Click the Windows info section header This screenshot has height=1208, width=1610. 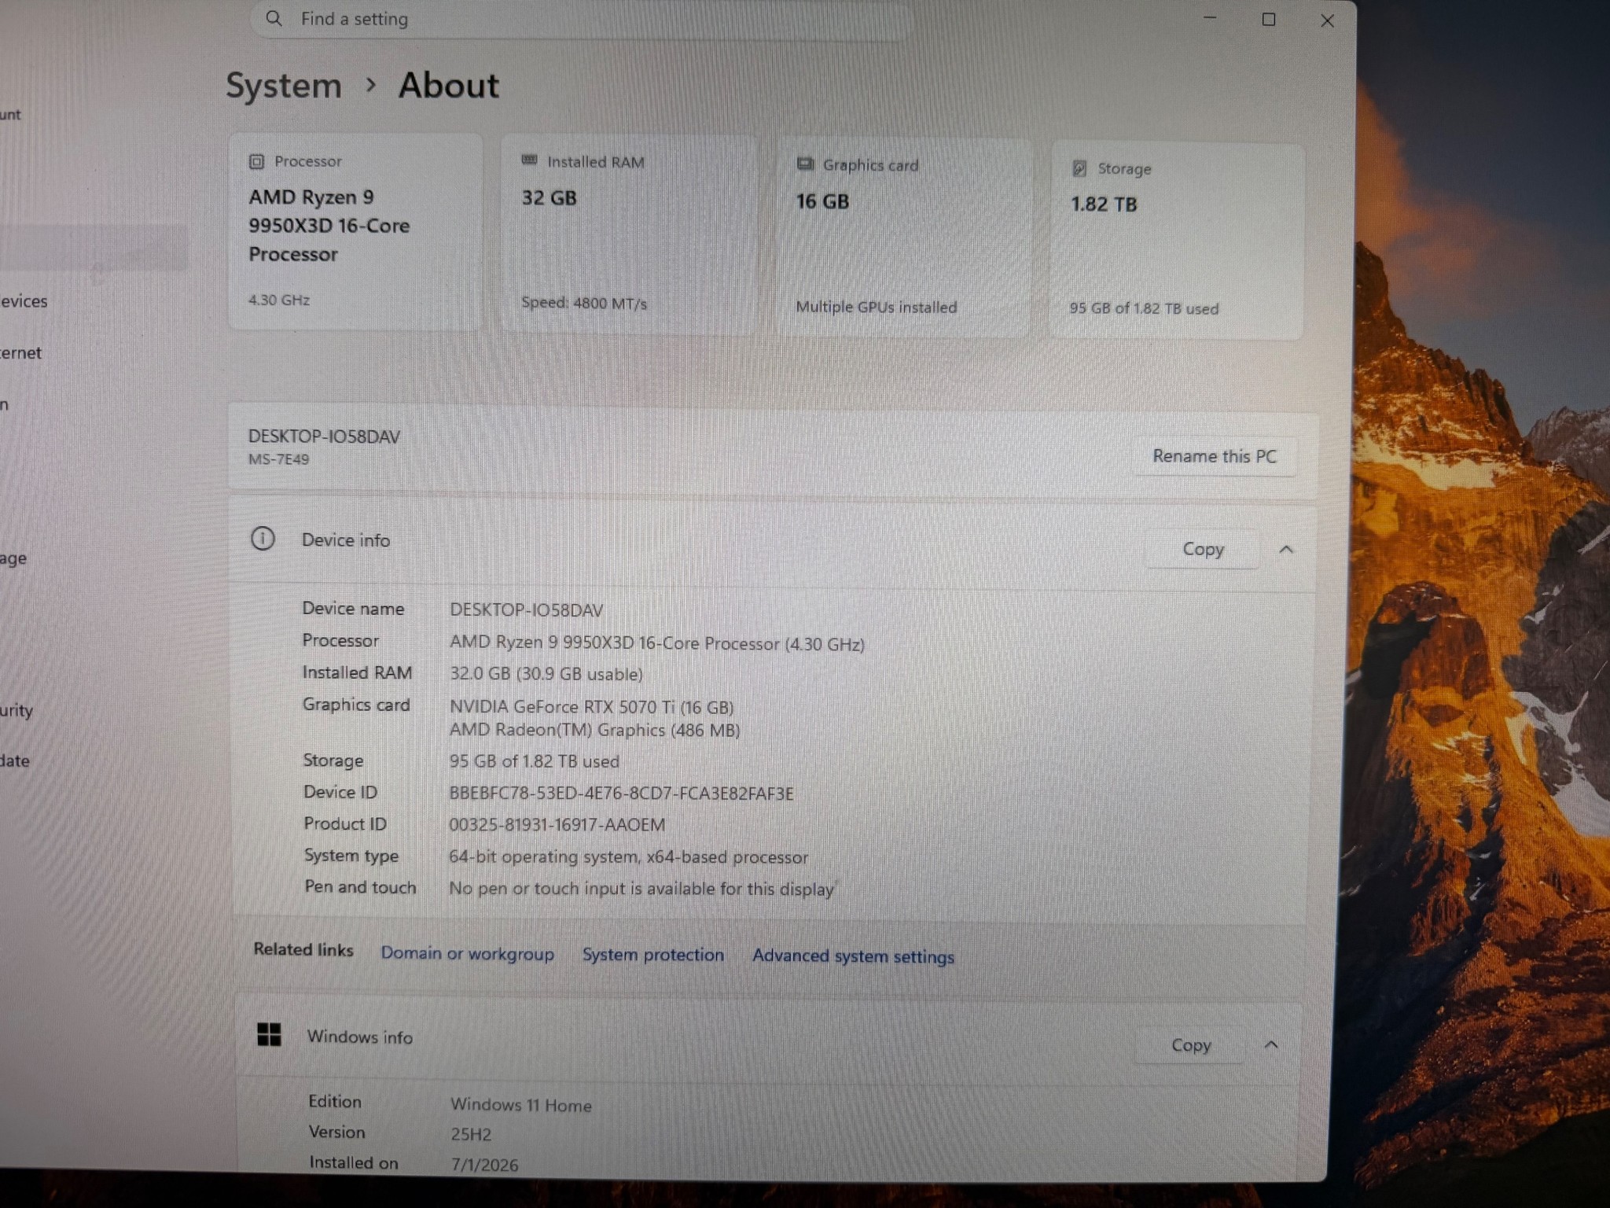tap(769, 1040)
